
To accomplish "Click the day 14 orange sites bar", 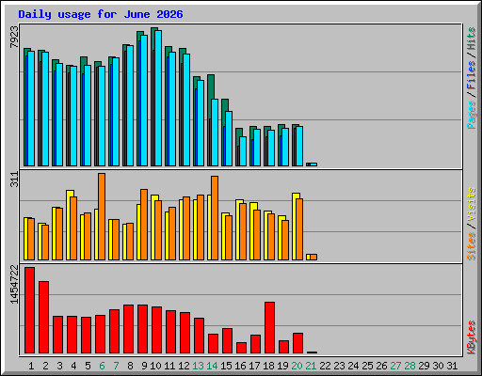I will (x=215, y=218).
